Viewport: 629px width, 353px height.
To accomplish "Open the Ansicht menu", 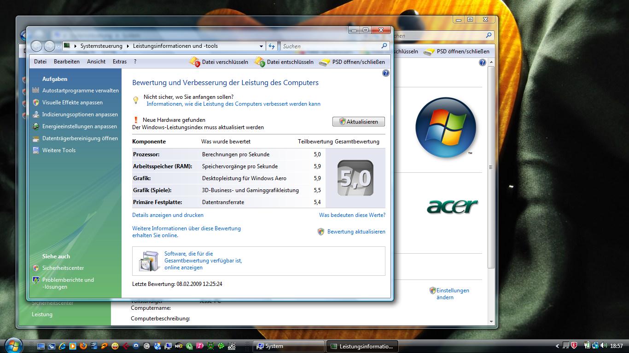I will click(x=96, y=62).
